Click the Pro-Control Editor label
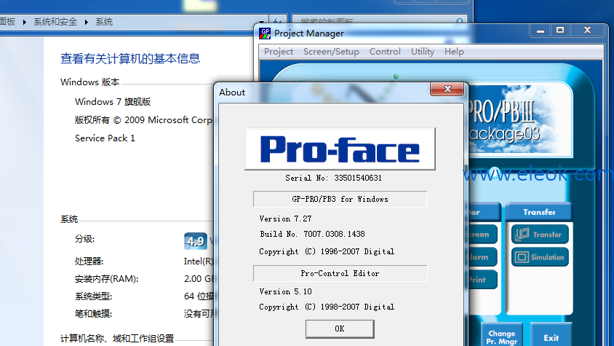This screenshot has height=346, width=614. point(340,273)
